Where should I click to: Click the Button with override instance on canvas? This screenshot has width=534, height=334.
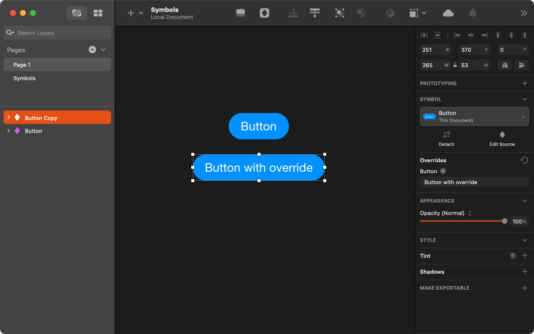[259, 168]
